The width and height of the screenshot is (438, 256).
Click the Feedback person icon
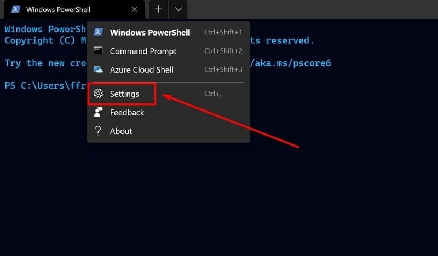pos(98,112)
